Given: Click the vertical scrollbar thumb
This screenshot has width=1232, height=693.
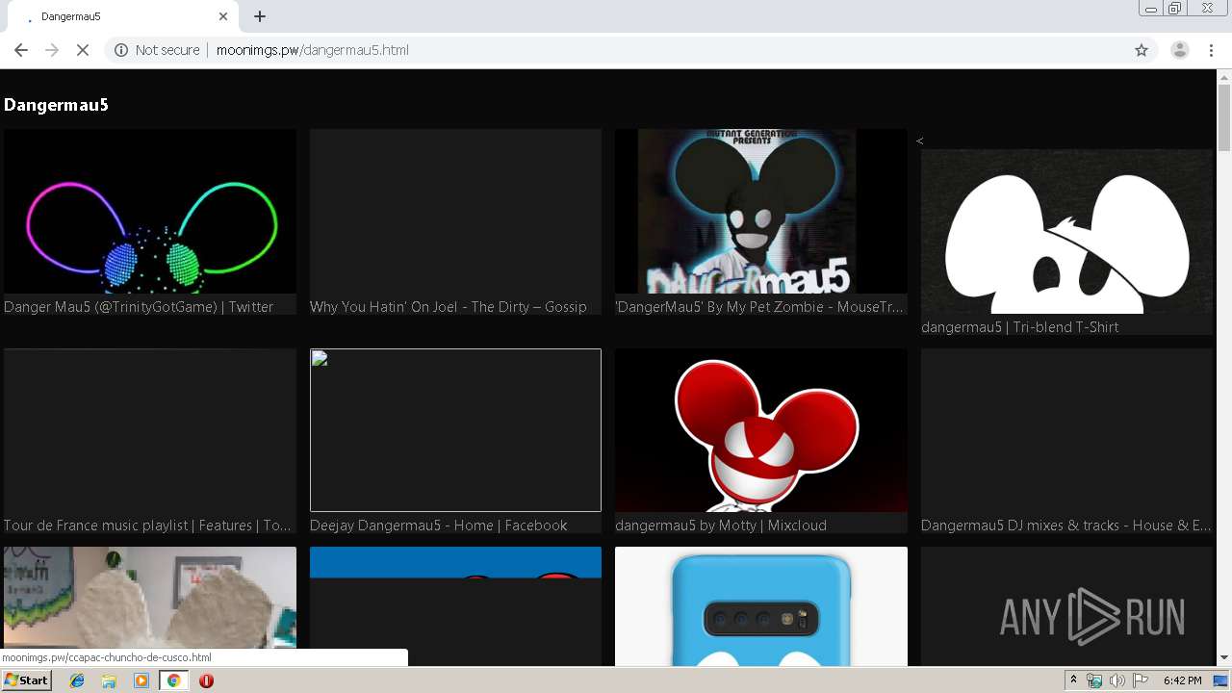Looking at the screenshot, I should tap(1224, 118).
